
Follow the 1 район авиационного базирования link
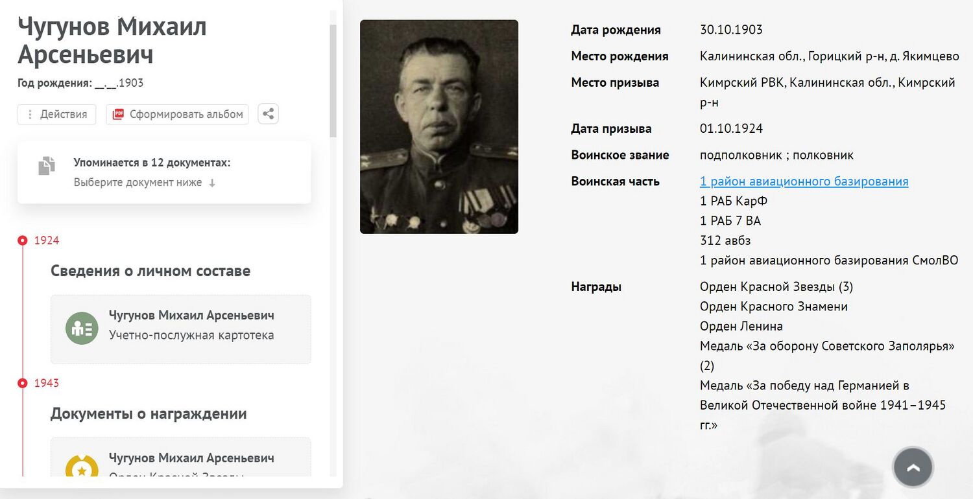pyautogui.click(x=804, y=181)
